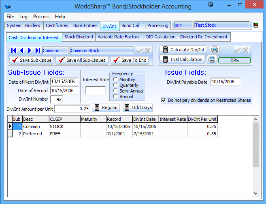Click the 0% progress bar
Image resolution: width=266 pixels, height=204 pixels.
tap(234, 61)
